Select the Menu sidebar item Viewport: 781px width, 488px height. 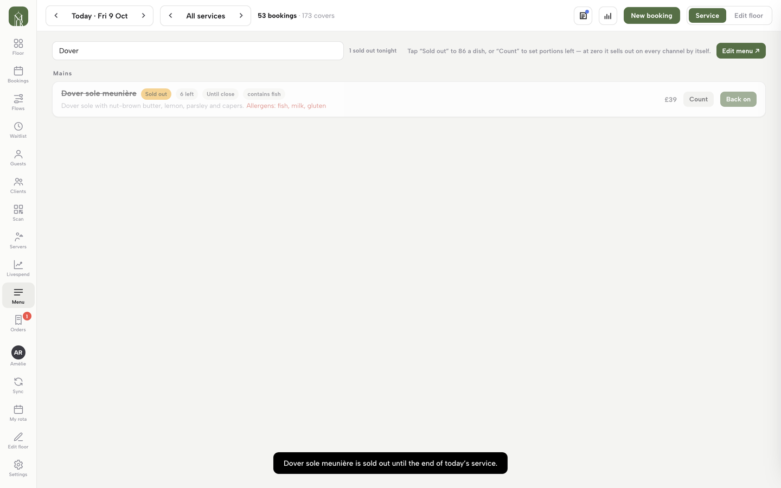18,296
